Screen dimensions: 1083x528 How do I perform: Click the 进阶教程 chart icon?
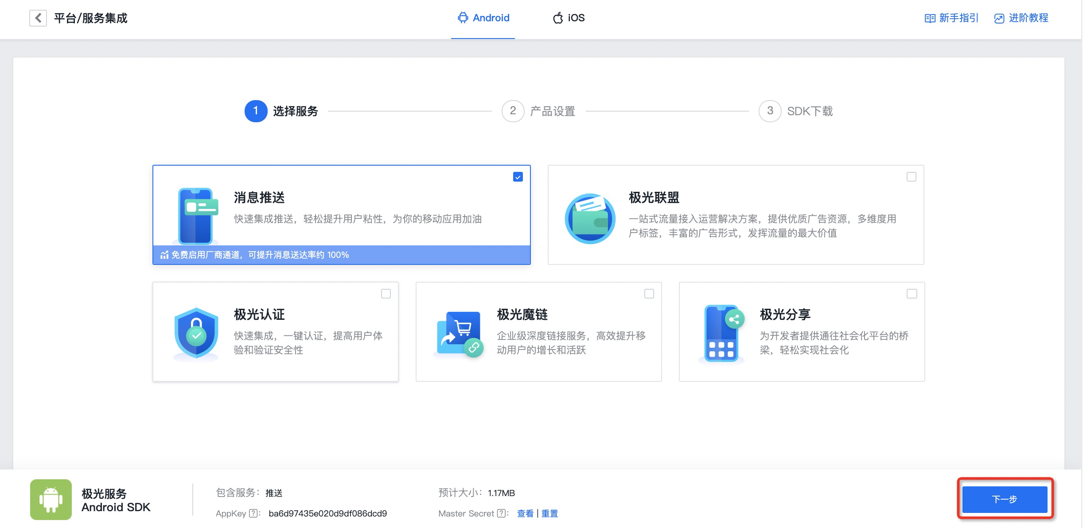tap(999, 18)
